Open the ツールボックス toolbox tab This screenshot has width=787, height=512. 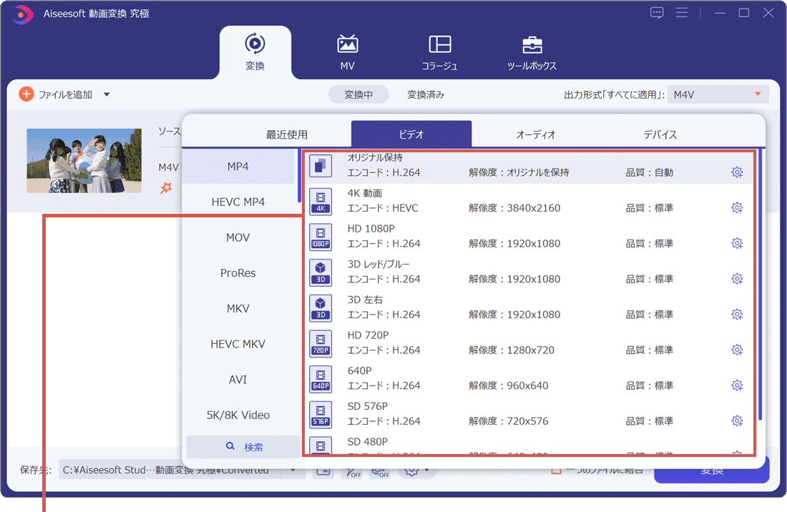coord(532,51)
